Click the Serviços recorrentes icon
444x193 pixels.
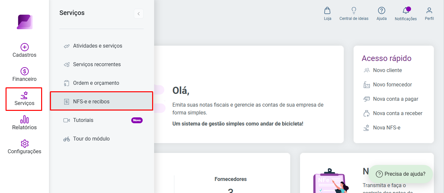pyautogui.click(x=67, y=65)
